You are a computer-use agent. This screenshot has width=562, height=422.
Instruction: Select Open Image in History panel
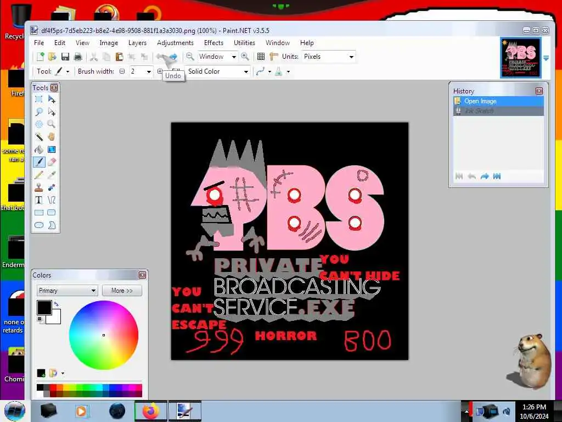[x=498, y=101]
